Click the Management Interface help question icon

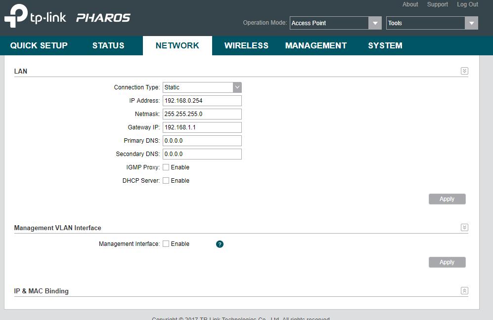pos(220,244)
